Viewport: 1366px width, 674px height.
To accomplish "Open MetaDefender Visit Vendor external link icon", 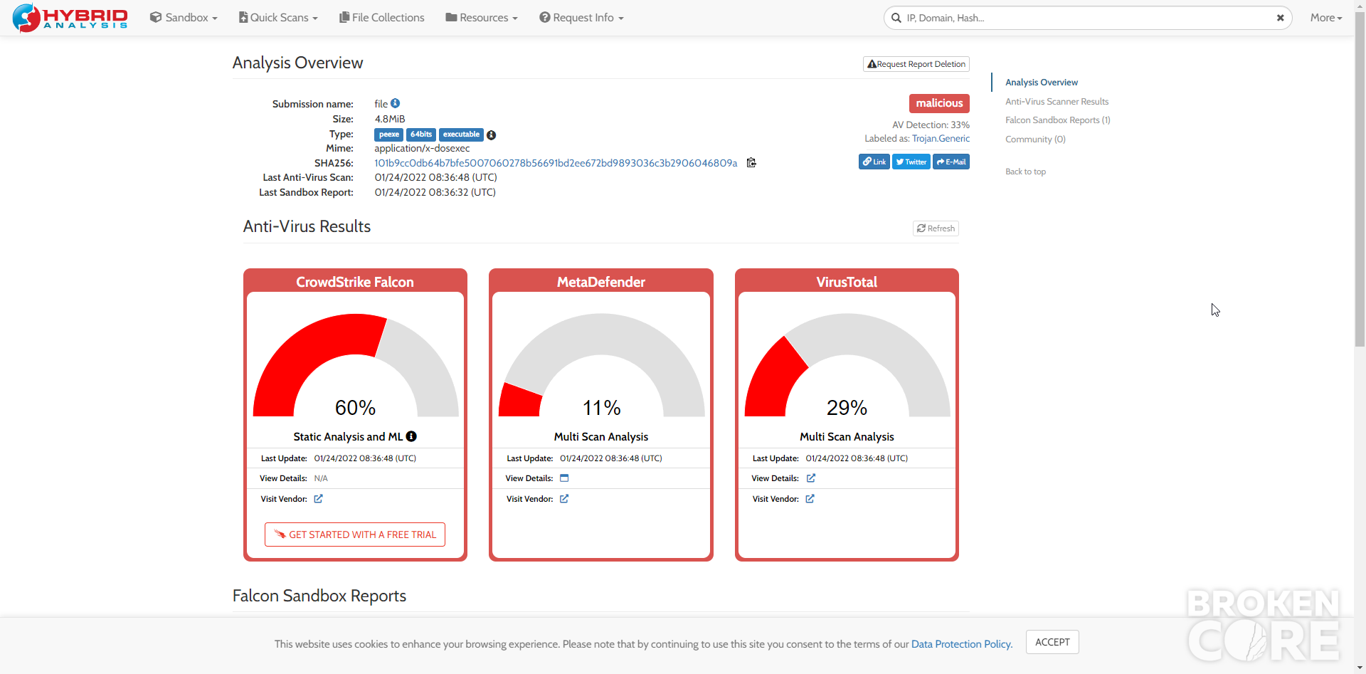I will click(564, 499).
